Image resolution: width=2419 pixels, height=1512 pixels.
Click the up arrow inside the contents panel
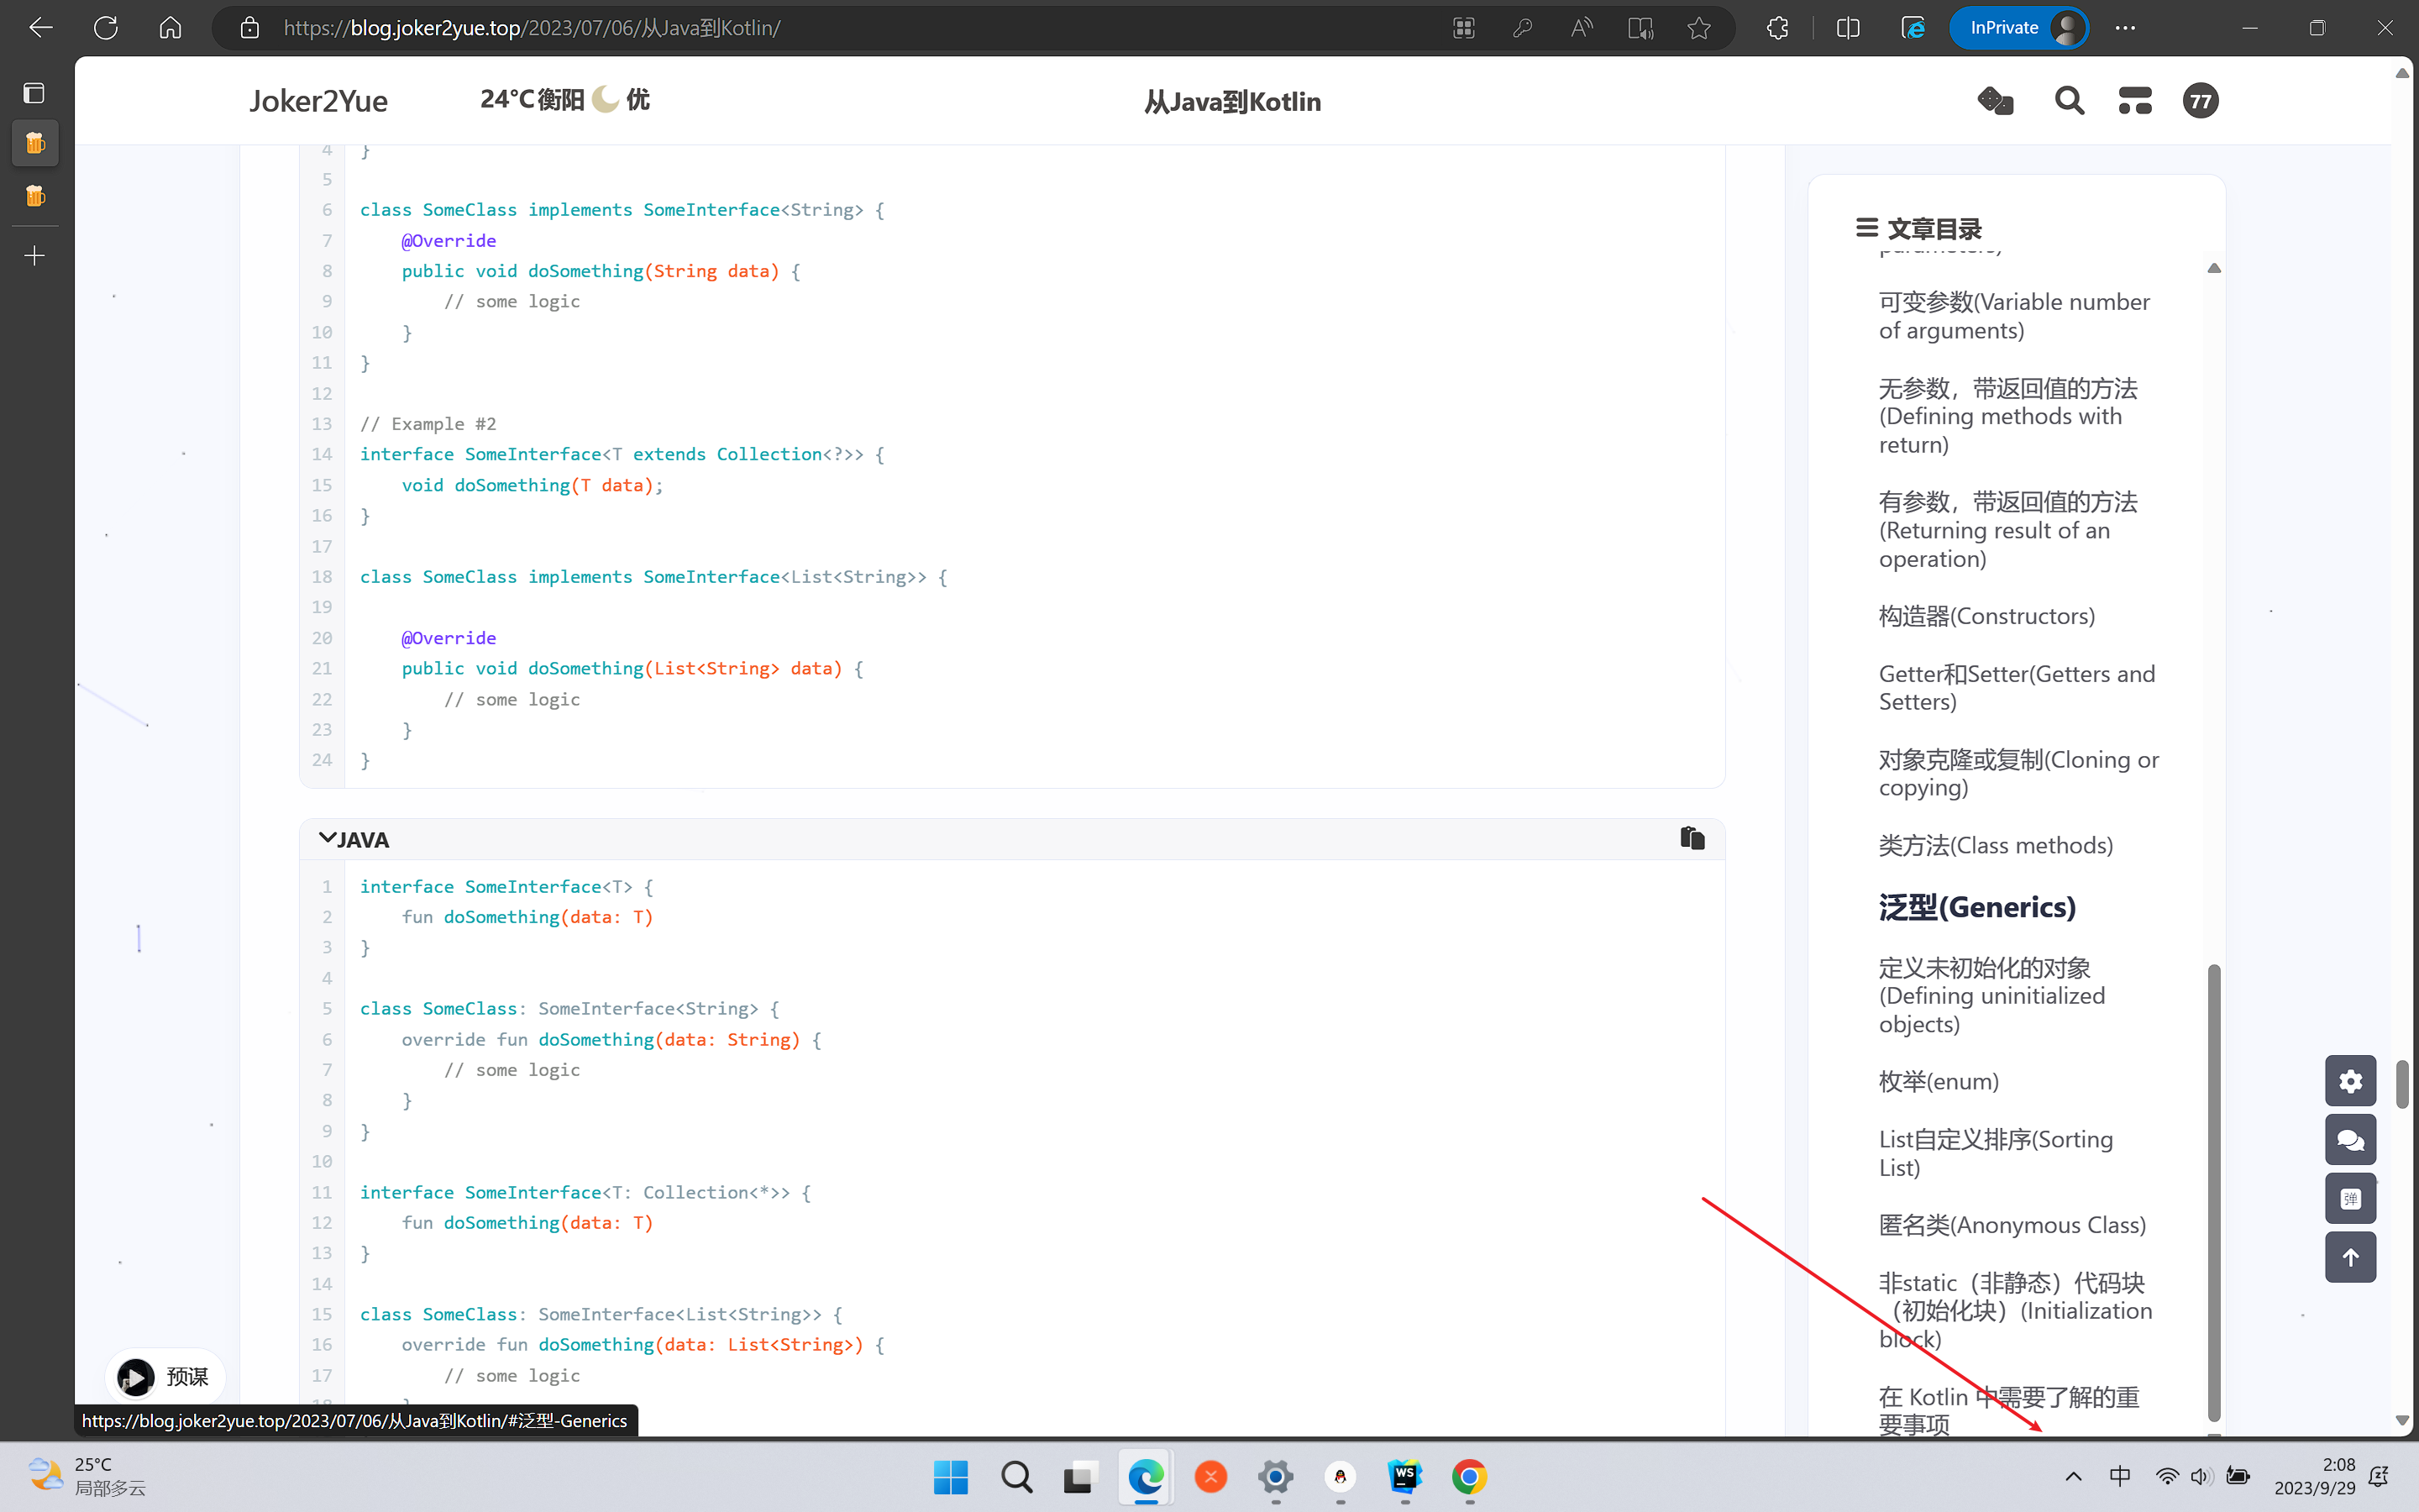point(2215,268)
